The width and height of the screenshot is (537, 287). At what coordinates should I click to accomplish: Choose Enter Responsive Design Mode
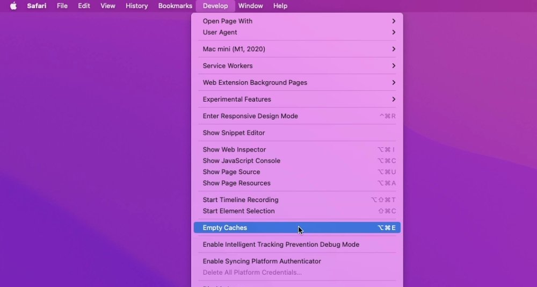[297, 116]
